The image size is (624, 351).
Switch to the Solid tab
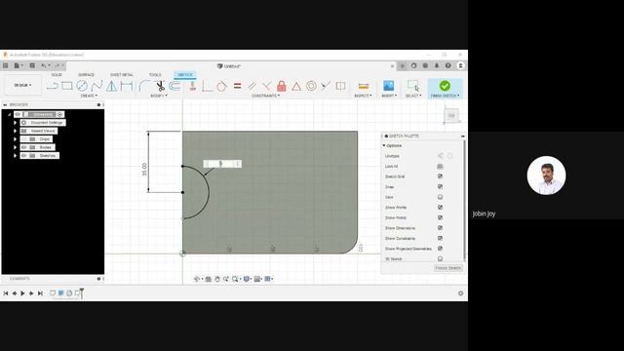pyautogui.click(x=57, y=75)
